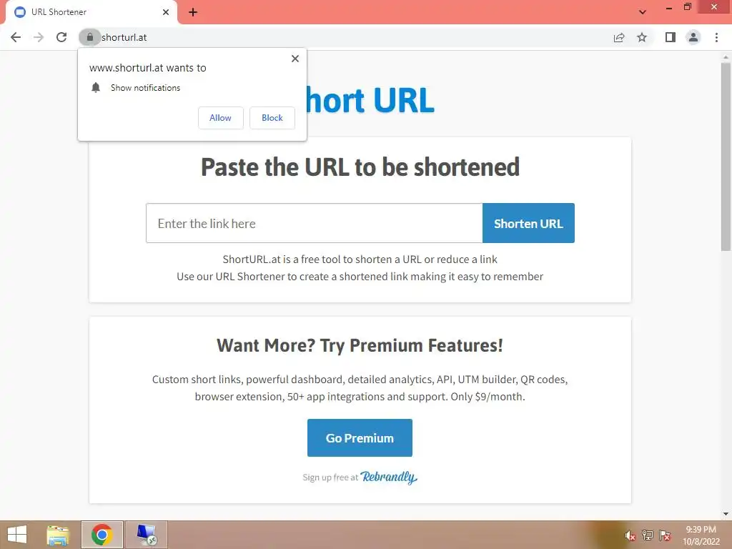Open the Action Center flag icon
The width and height of the screenshot is (732, 549).
click(x=665, y=535)
